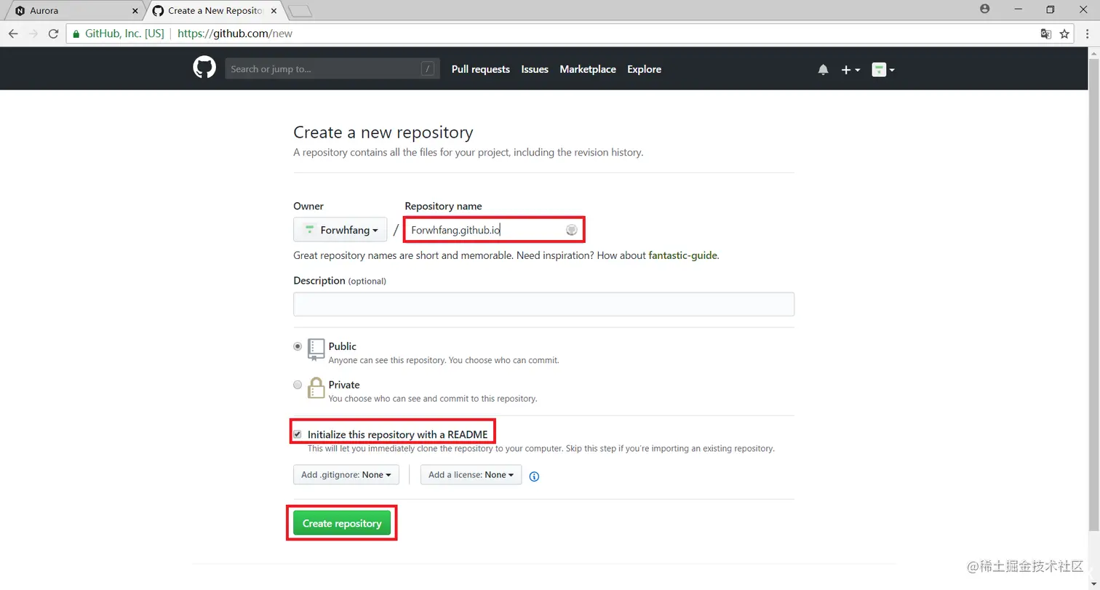
Task: Open Explore in header
Action: (x=644, y=69)
